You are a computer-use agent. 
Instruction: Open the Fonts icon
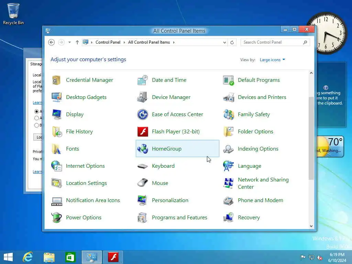tap(56, 149)
